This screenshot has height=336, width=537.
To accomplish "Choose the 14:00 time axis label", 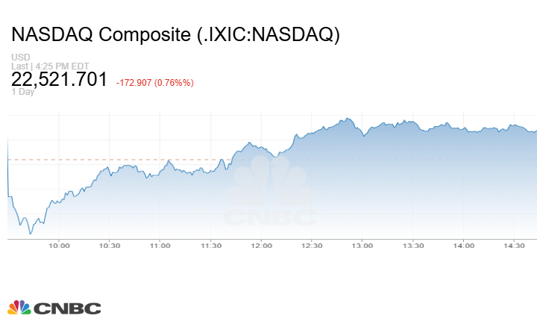I will pyautogui.click(x=464, y=246).
